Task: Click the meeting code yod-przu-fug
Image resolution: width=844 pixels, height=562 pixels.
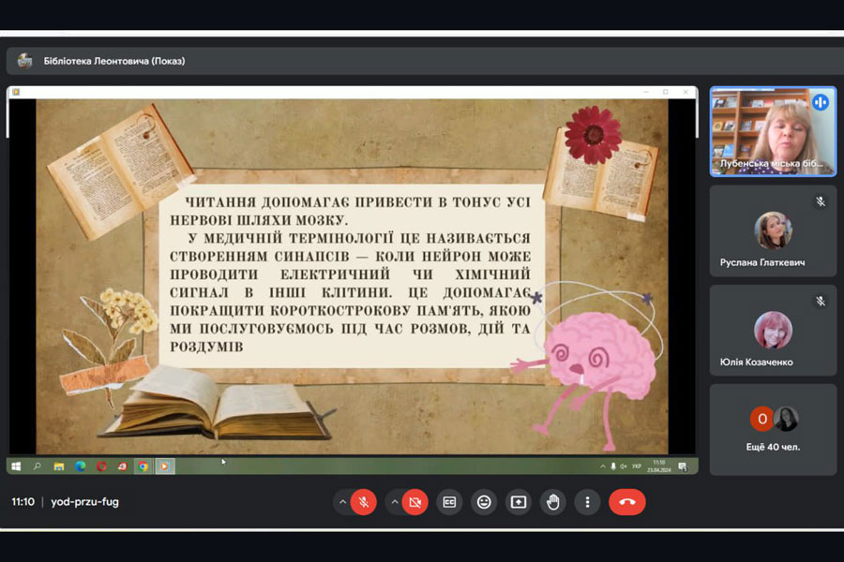Action: click(84, 502)
